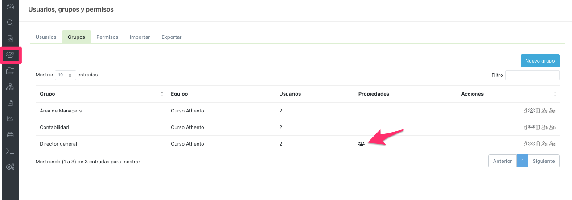Screen dimensions: 572x200
Task: Click the hierarchy tree sidebar icon
Action: (10, 87)
